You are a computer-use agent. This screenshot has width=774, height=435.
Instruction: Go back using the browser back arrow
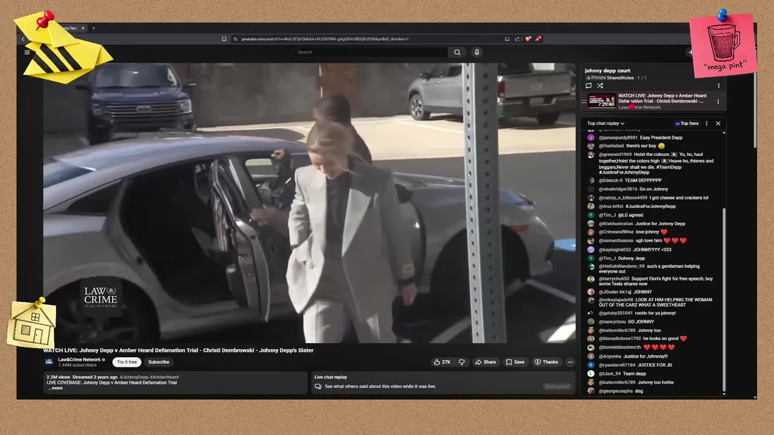tap(23, 39)
